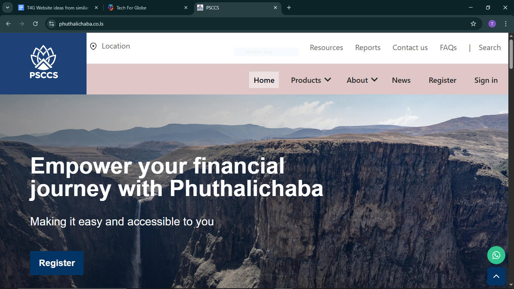Image resolution: width=514 pixels, height=289 pixels.
Task: Expand the Products dropdown menu
Action: (x=311, y=80)
